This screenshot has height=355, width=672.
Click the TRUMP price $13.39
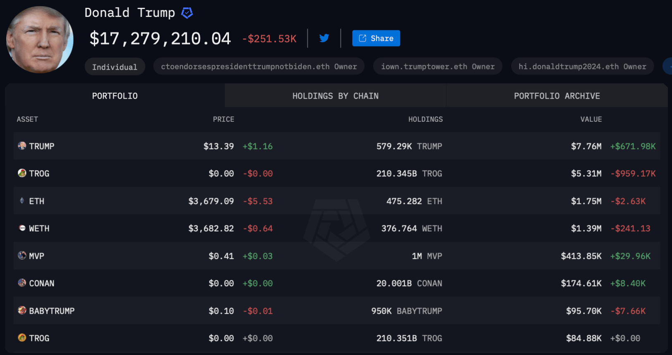point(219,146)
